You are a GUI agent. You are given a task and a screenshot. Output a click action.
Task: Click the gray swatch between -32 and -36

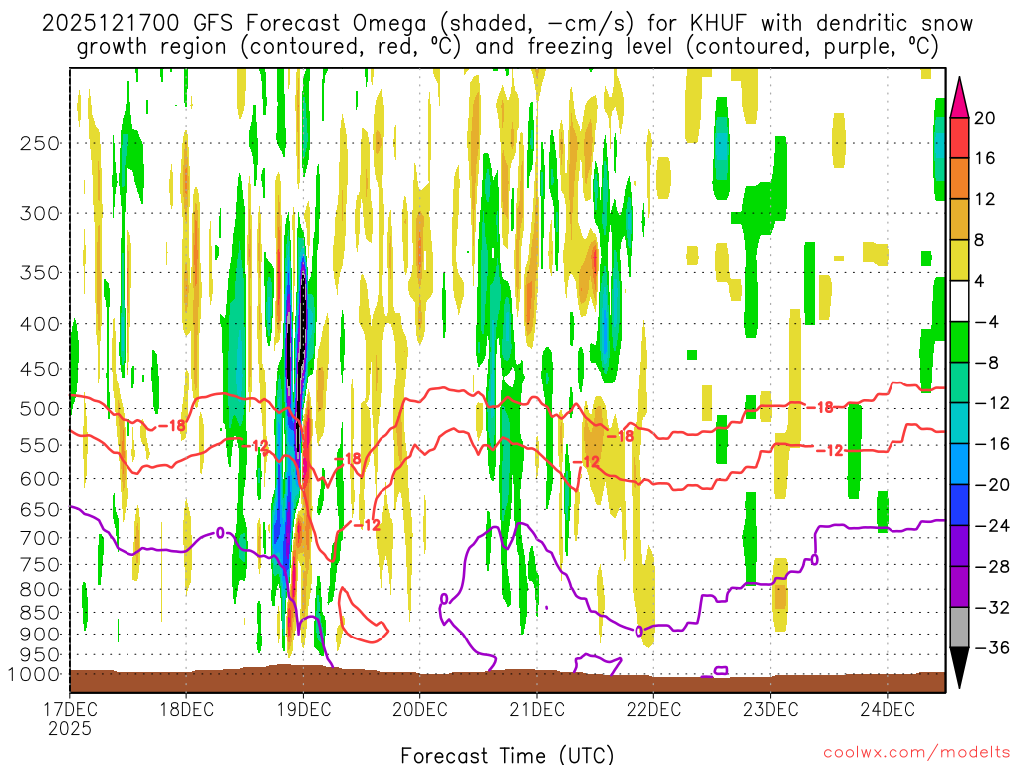959,628
